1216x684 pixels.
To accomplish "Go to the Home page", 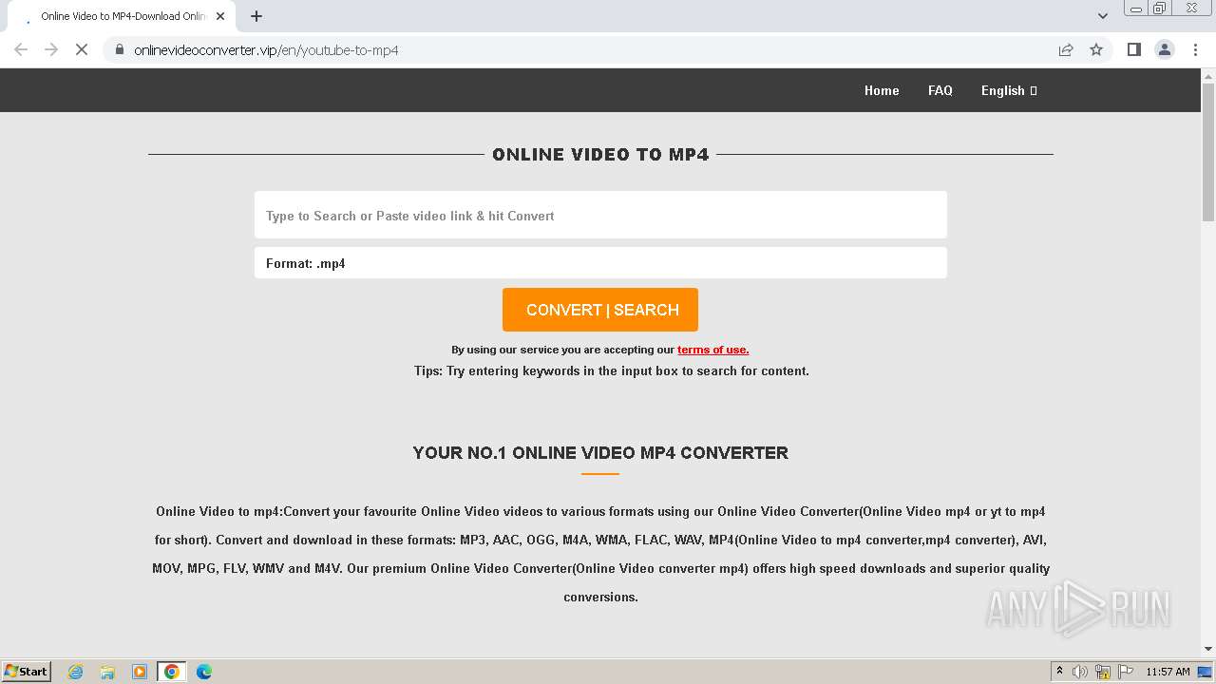I will coord(882,90).
